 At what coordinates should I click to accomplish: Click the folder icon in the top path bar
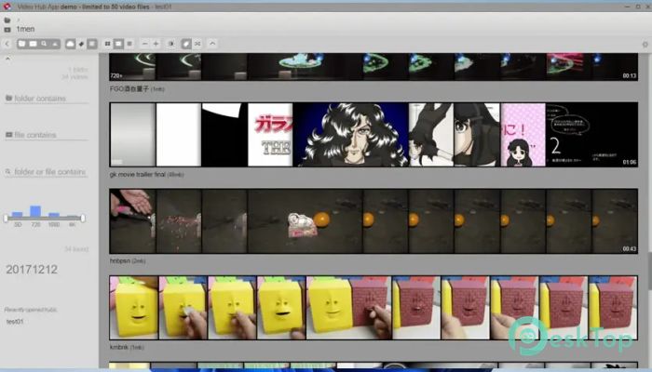coord(7,20)
